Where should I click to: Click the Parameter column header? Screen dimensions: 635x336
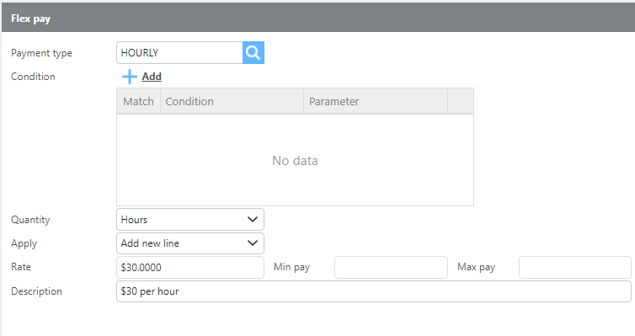[x=376, y=101]
